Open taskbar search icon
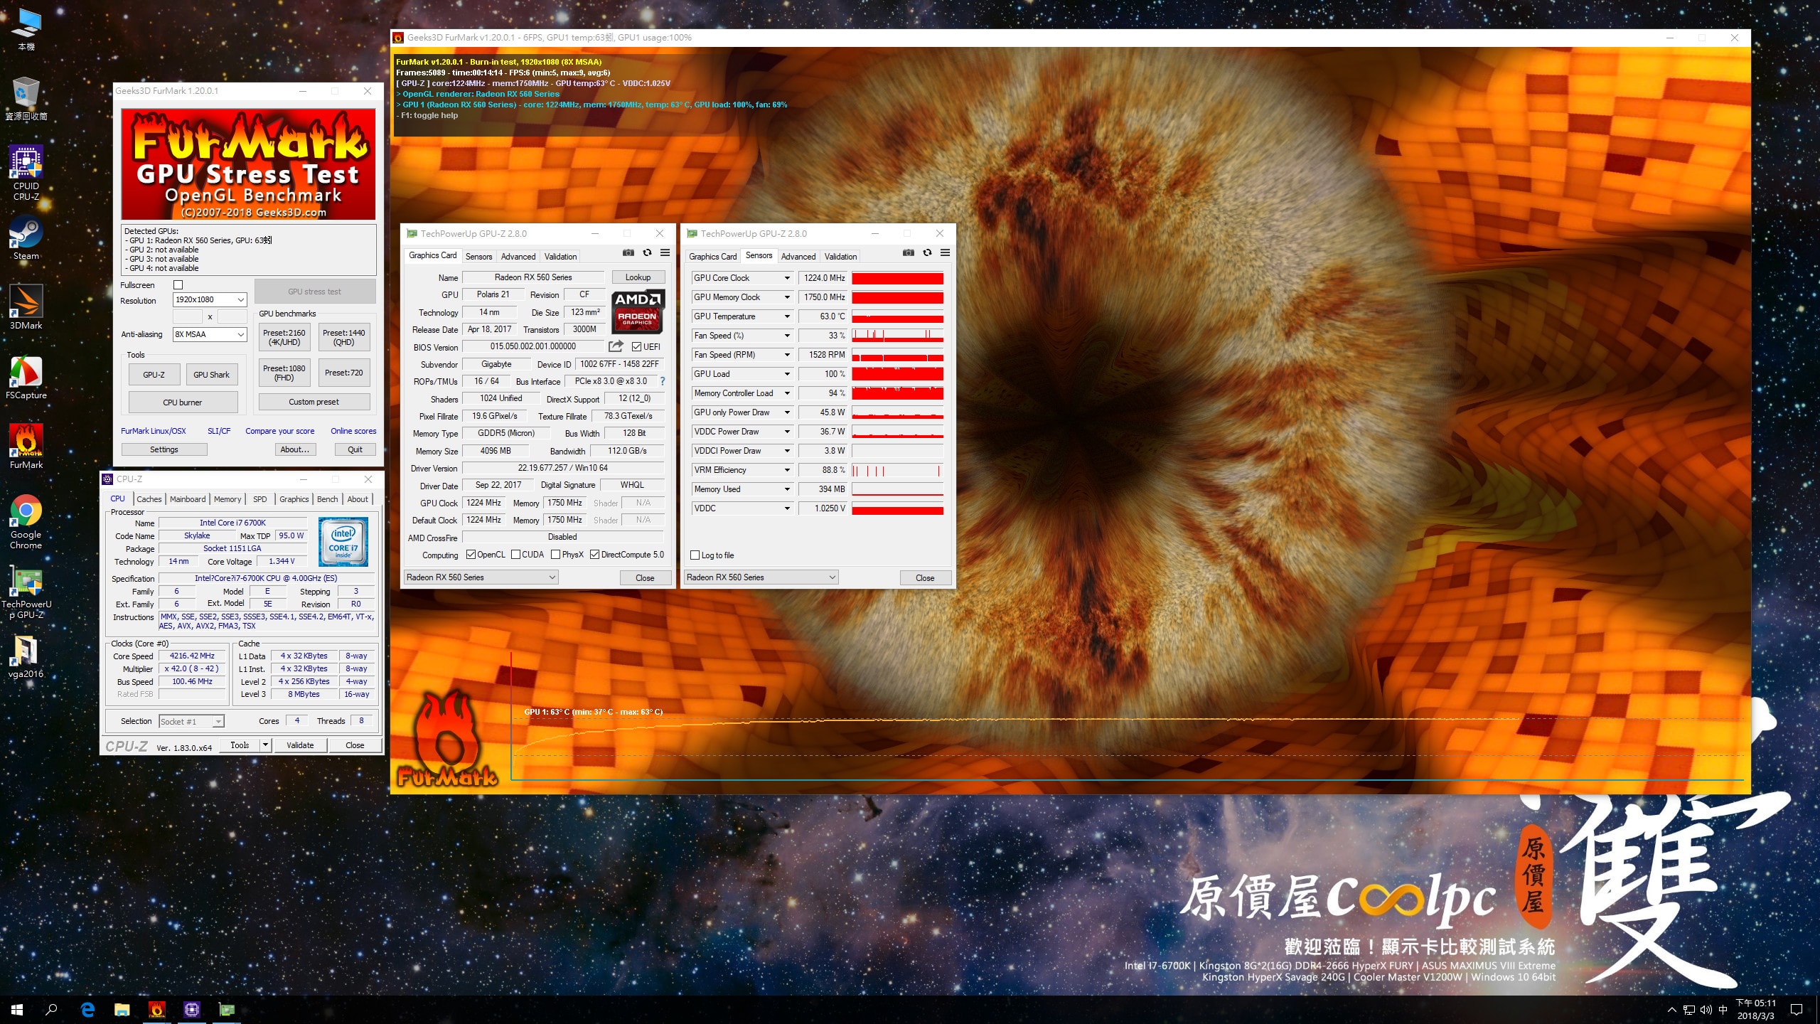 tap(51, 1009)
